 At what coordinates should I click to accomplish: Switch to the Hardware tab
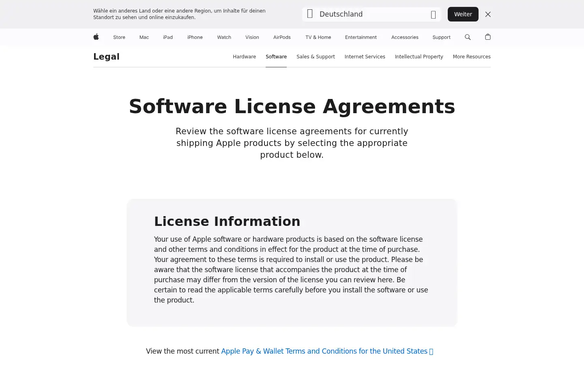[x=245, y=57]
